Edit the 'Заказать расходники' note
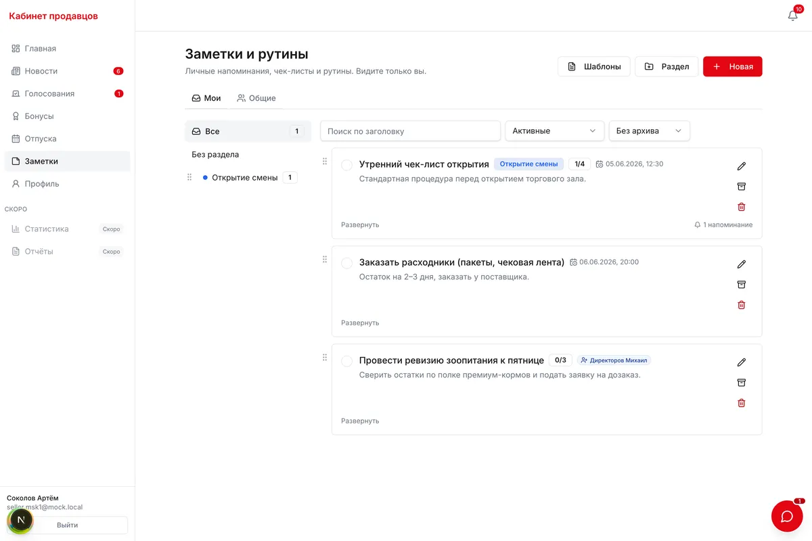Image resolution: width=812 pixels, height=541 pixels. (x=741, y=264)
